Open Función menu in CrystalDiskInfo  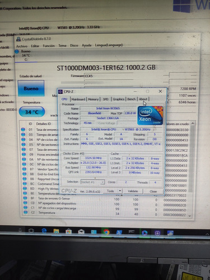click(x=49, y=46)
